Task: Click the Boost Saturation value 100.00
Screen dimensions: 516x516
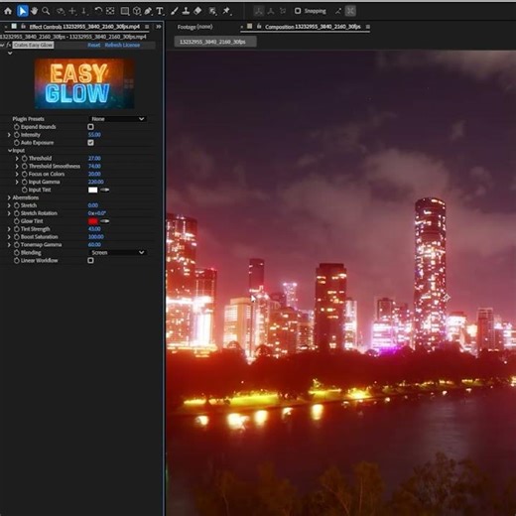Action: pos(96,237)
